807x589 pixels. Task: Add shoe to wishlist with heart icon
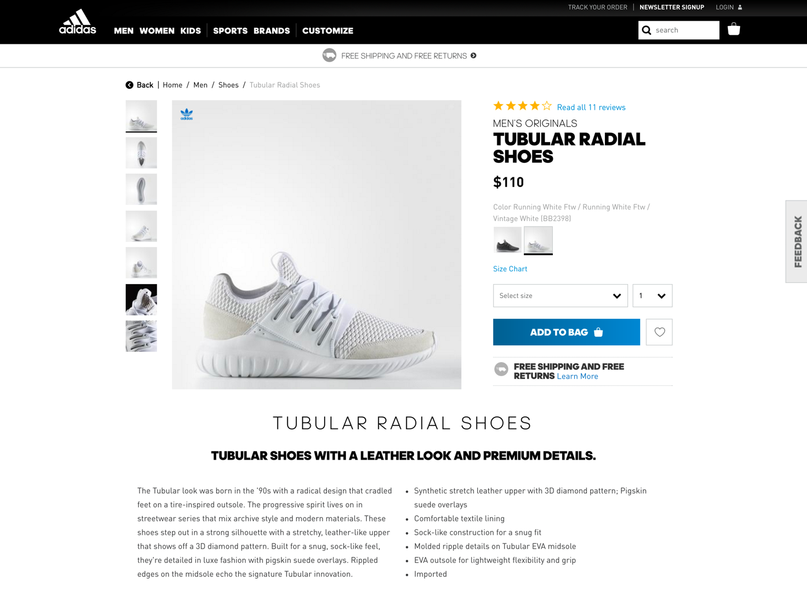click(x=659, y=332)
